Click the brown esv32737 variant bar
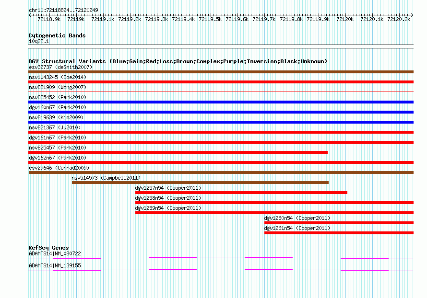Screen dimensions: 427x298 point(221,72)
